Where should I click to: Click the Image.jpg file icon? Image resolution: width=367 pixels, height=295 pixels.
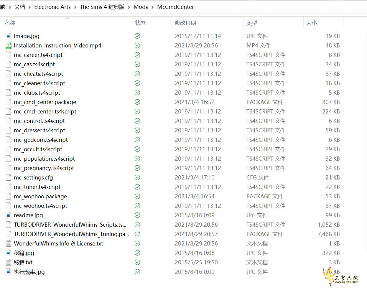point(8,36)
